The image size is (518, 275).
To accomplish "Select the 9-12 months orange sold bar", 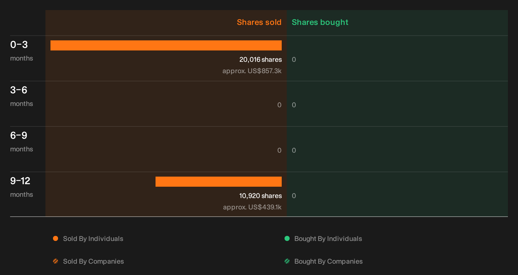I will tap(219, 182).
